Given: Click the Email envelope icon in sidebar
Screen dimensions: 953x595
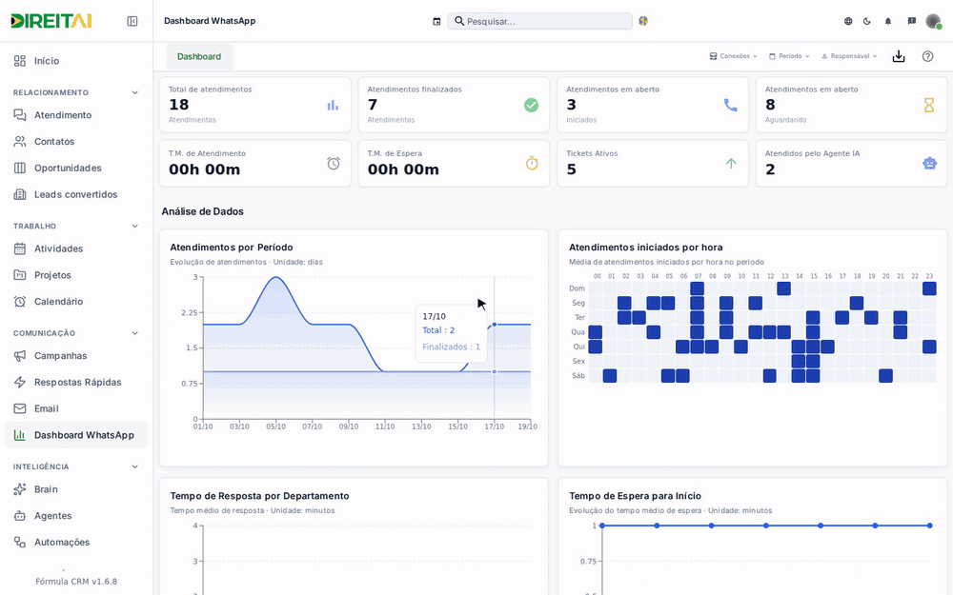Looking at the screenshot, I should pos(20,408).
